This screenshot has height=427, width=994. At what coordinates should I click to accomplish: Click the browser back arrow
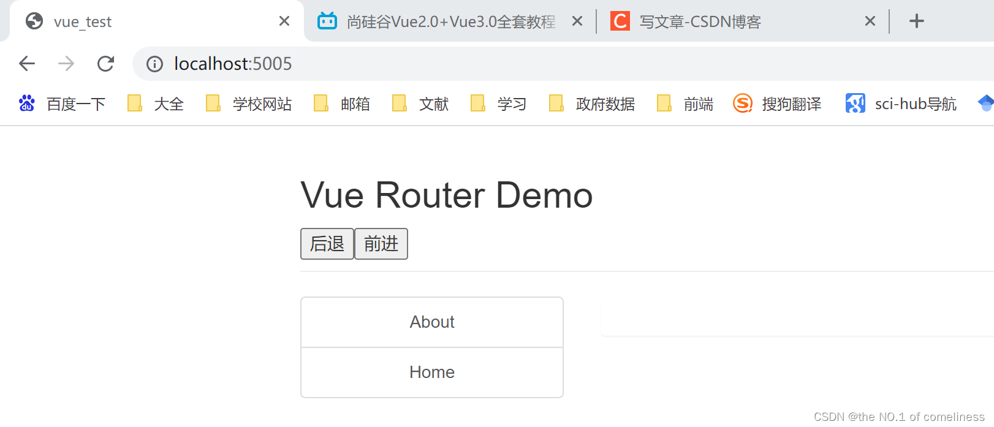(x=27, y=63)
